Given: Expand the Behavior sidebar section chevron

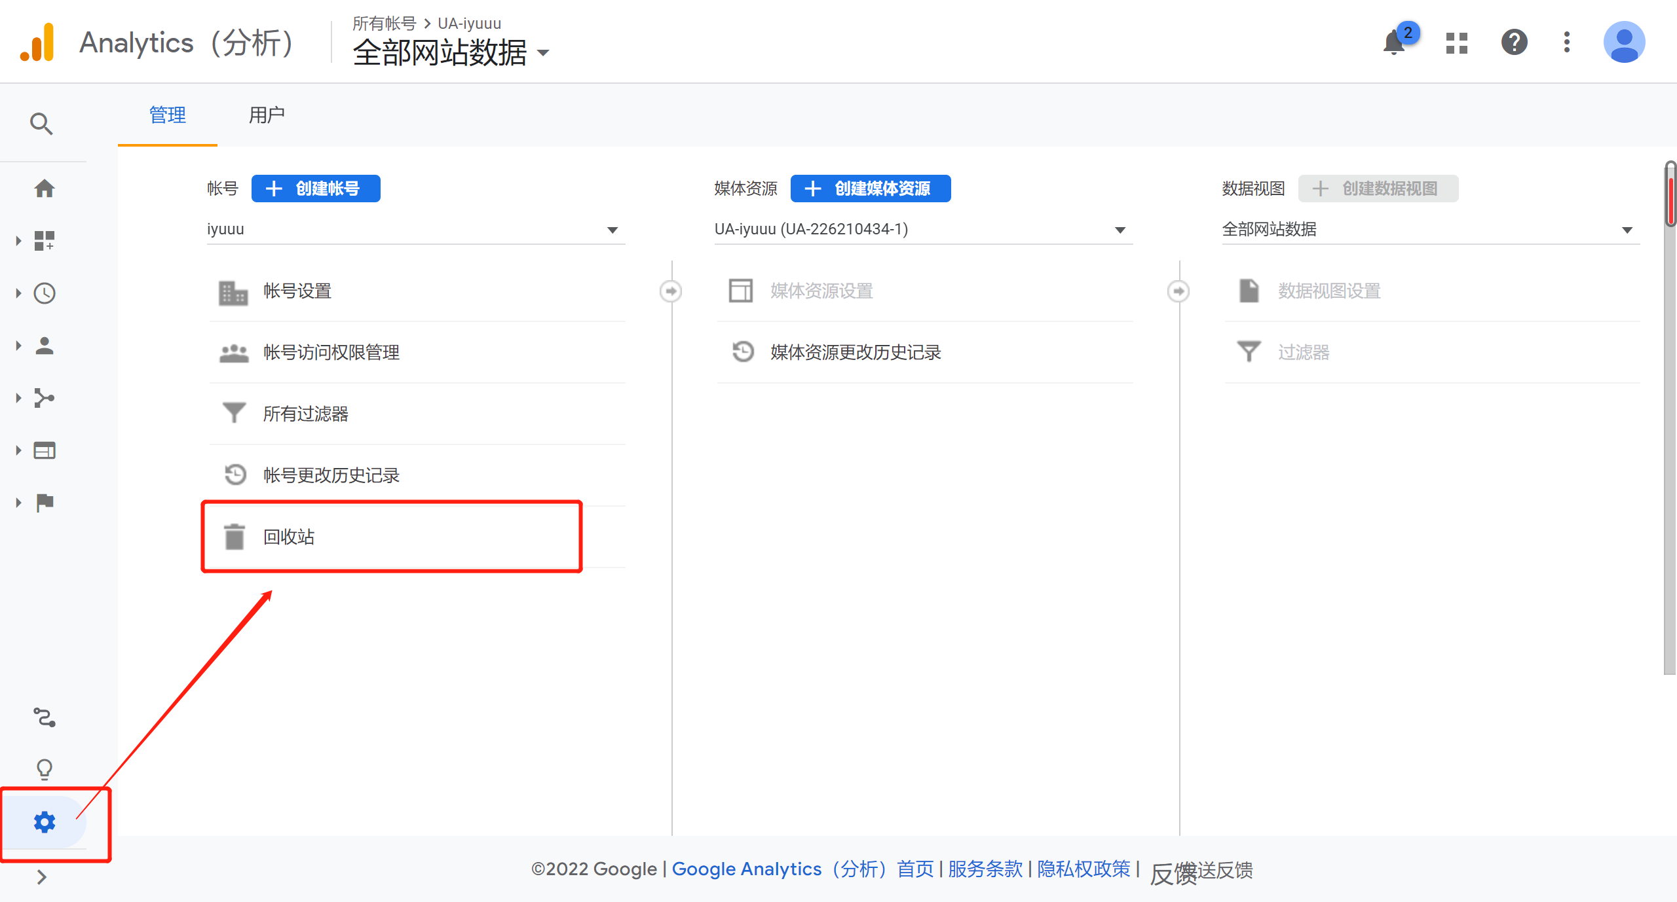Looking at the screenshot, I should pos(18,450).
